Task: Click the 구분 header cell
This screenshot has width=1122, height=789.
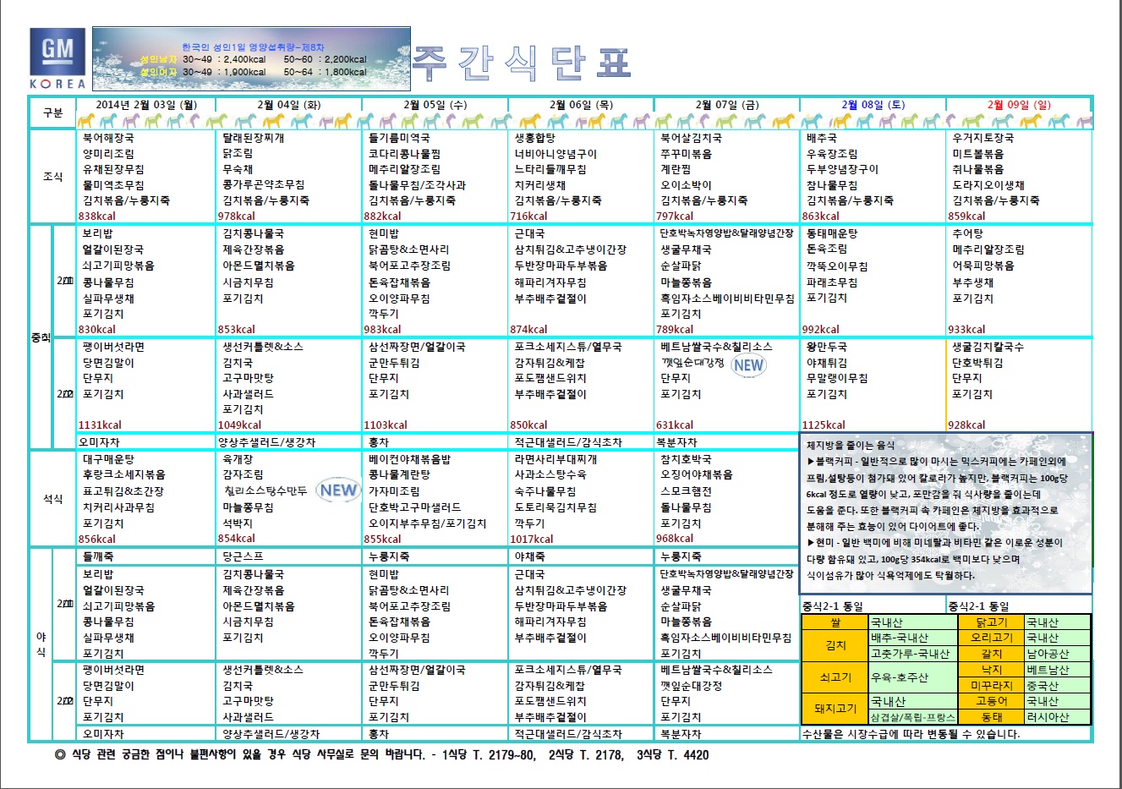Action: click(x=52, y=112)
